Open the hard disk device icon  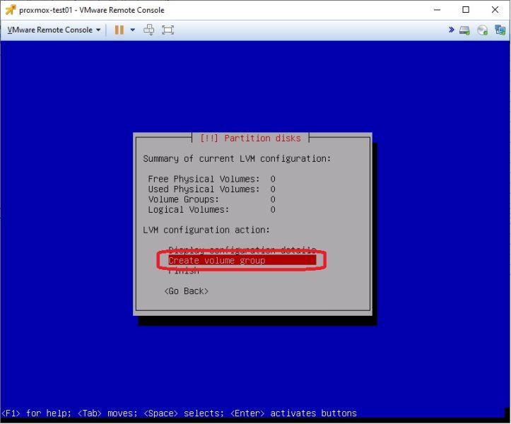pos(465,30)
